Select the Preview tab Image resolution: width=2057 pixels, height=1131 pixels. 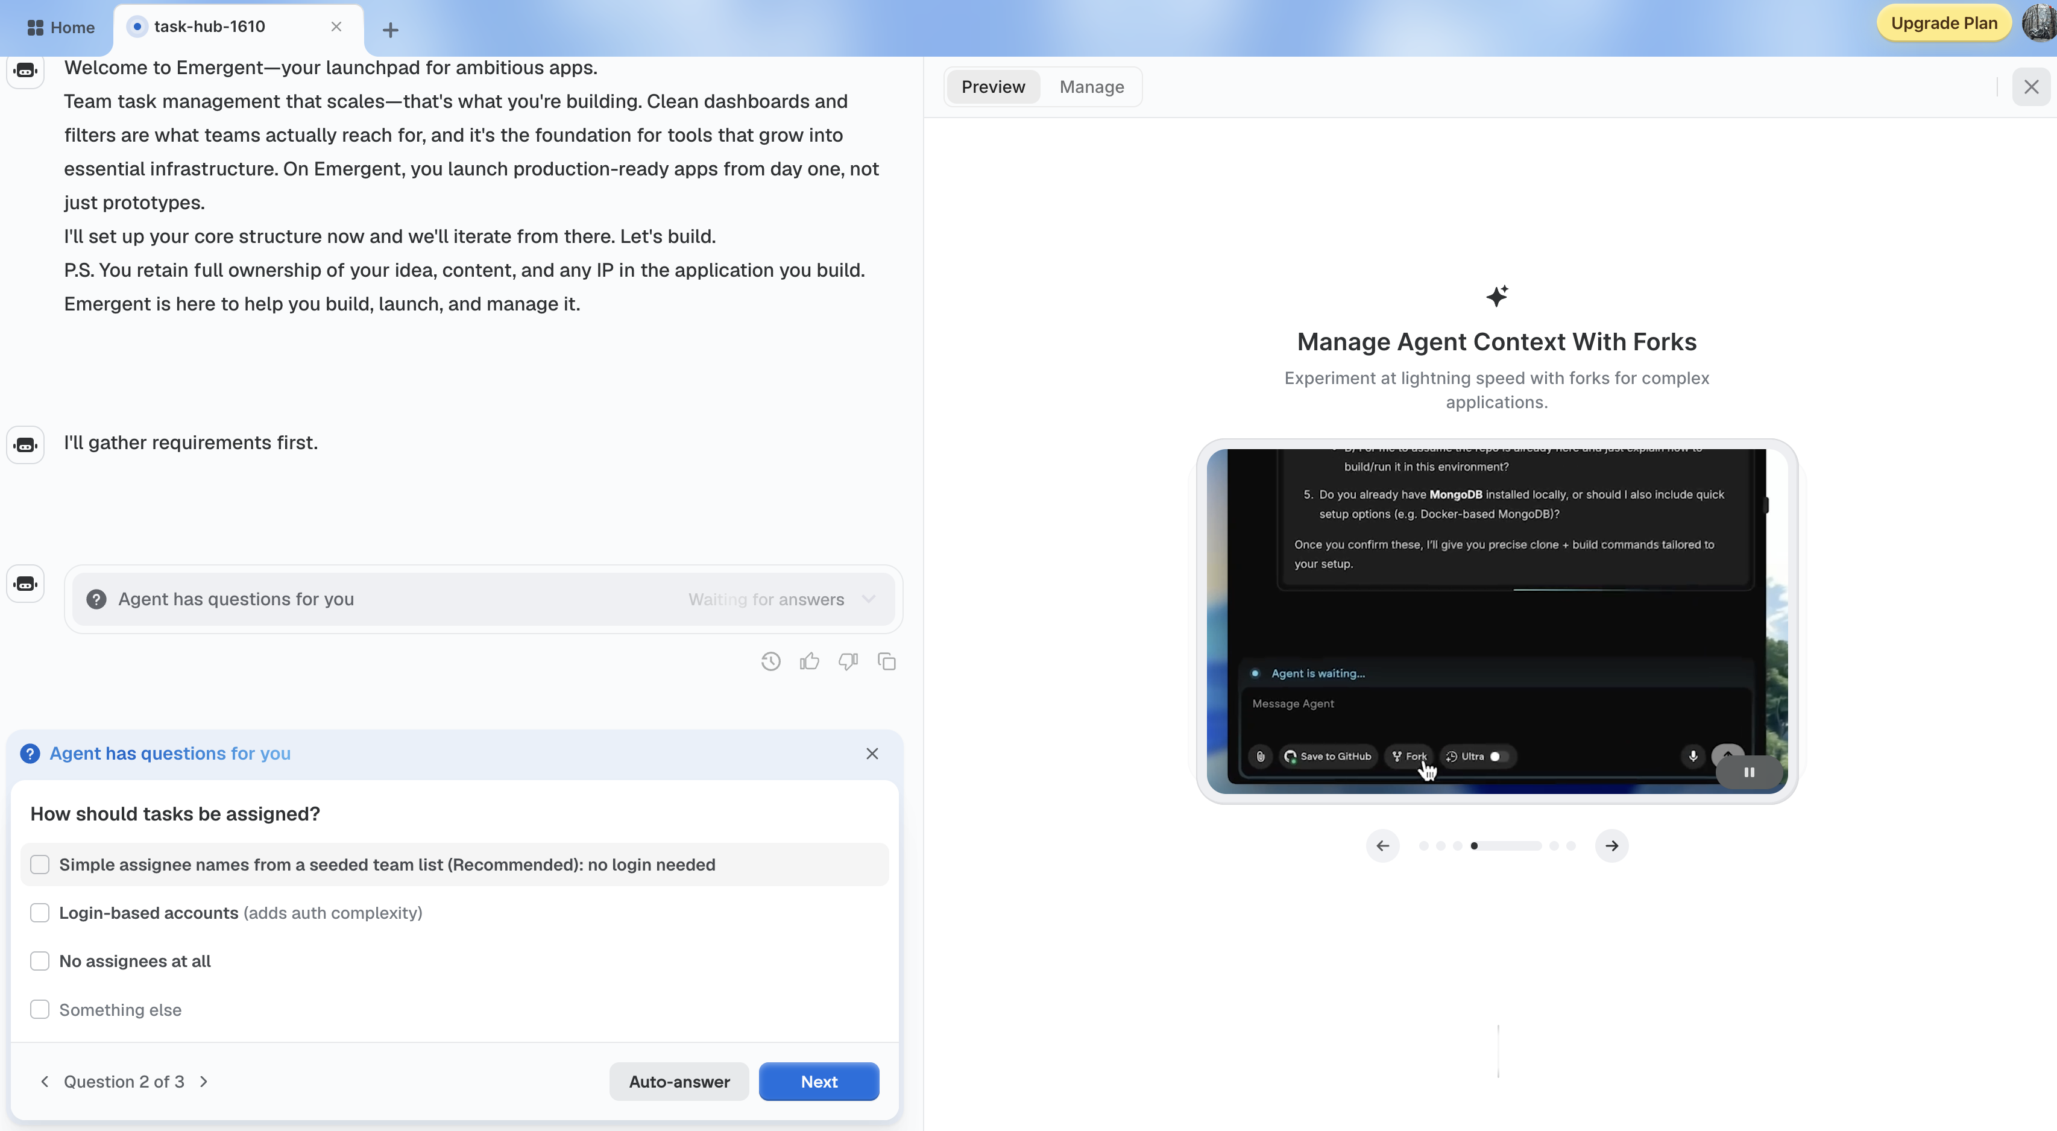pyautogui.click(x=992, y=86)
